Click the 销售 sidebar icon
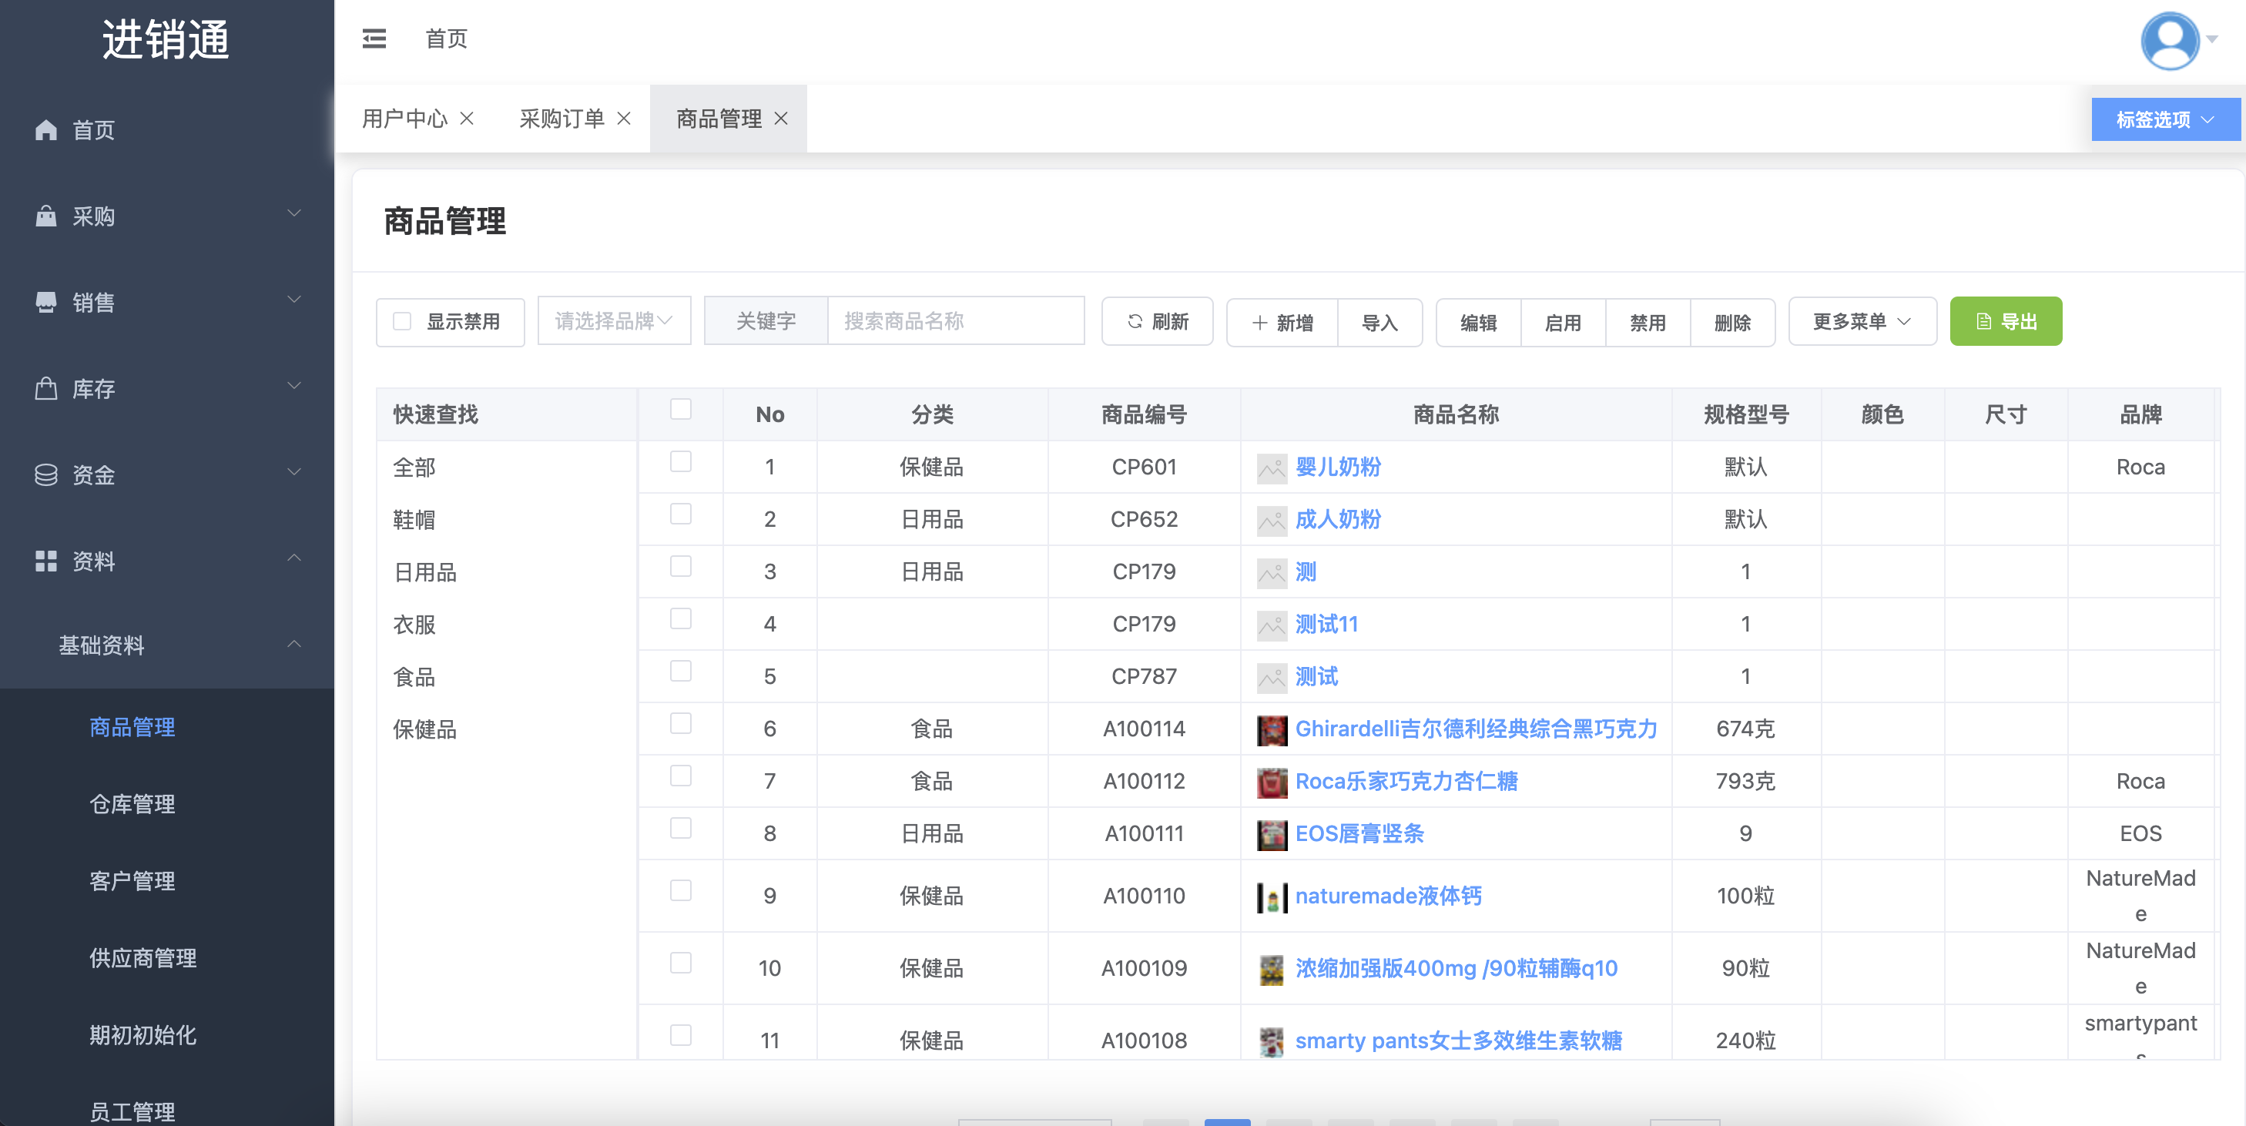The image size is (2246, 1126). point(46,302)
